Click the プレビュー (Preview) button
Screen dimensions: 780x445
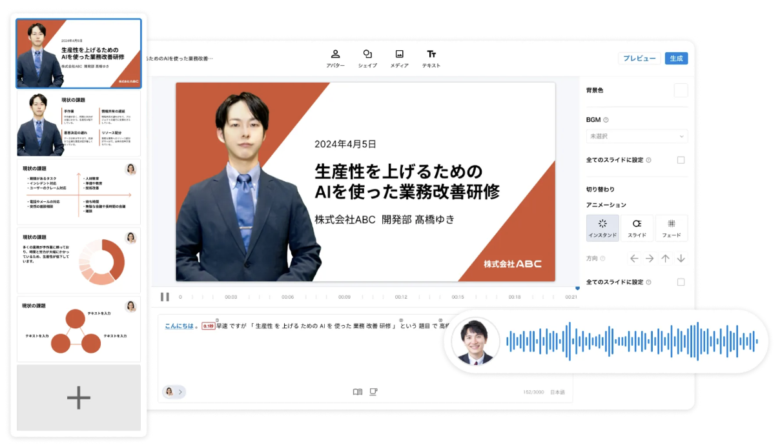639,58
